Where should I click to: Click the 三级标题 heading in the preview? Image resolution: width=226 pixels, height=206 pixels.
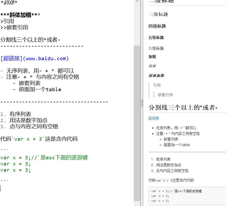pos(158,14)
